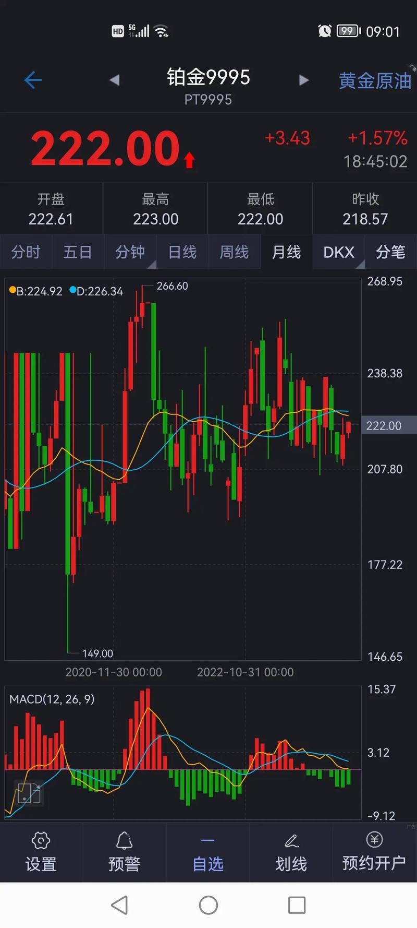Screen dimensions: 417x928
Task: Open 预警 alert bell icon
Action: tap(124, 840)
